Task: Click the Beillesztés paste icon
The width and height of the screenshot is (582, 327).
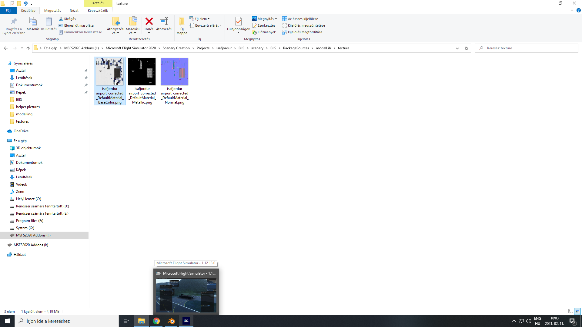Action: coord(48,22)
